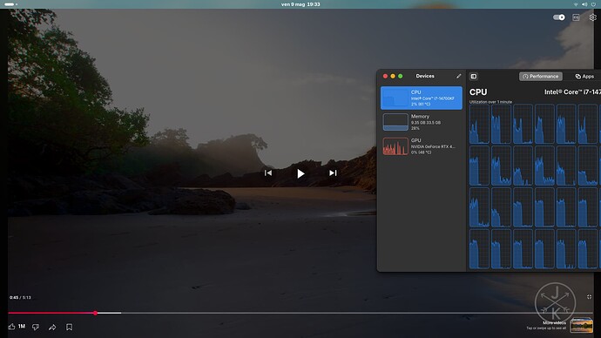Click the Utilization over 1 minute label
Viewport: 601px width, 338px height.
[490, 102]
